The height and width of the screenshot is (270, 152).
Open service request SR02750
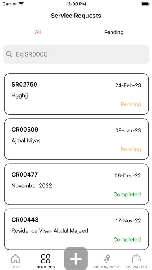[x=76, y=94]
